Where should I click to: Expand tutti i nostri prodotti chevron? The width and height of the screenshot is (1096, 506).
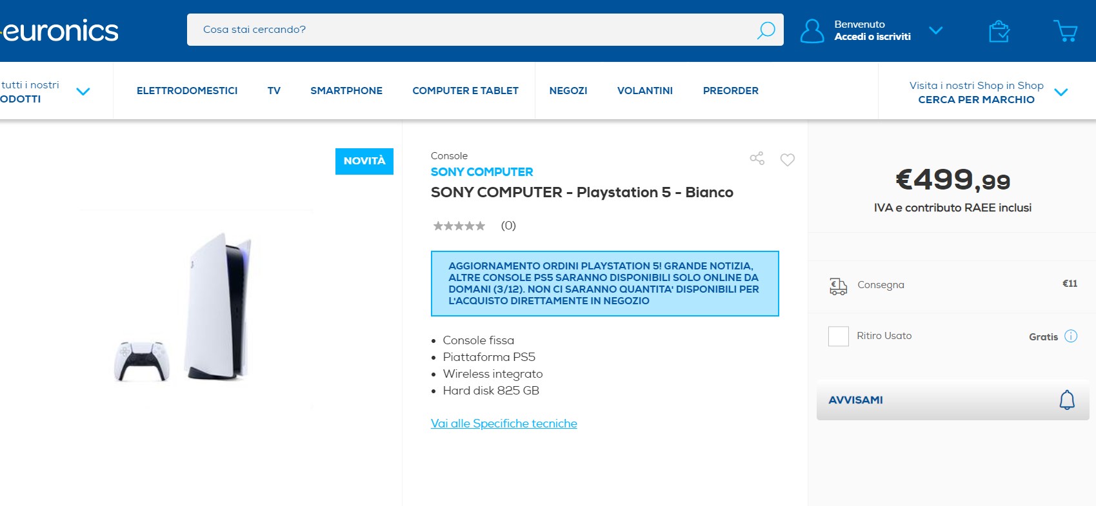pos(83,92)
